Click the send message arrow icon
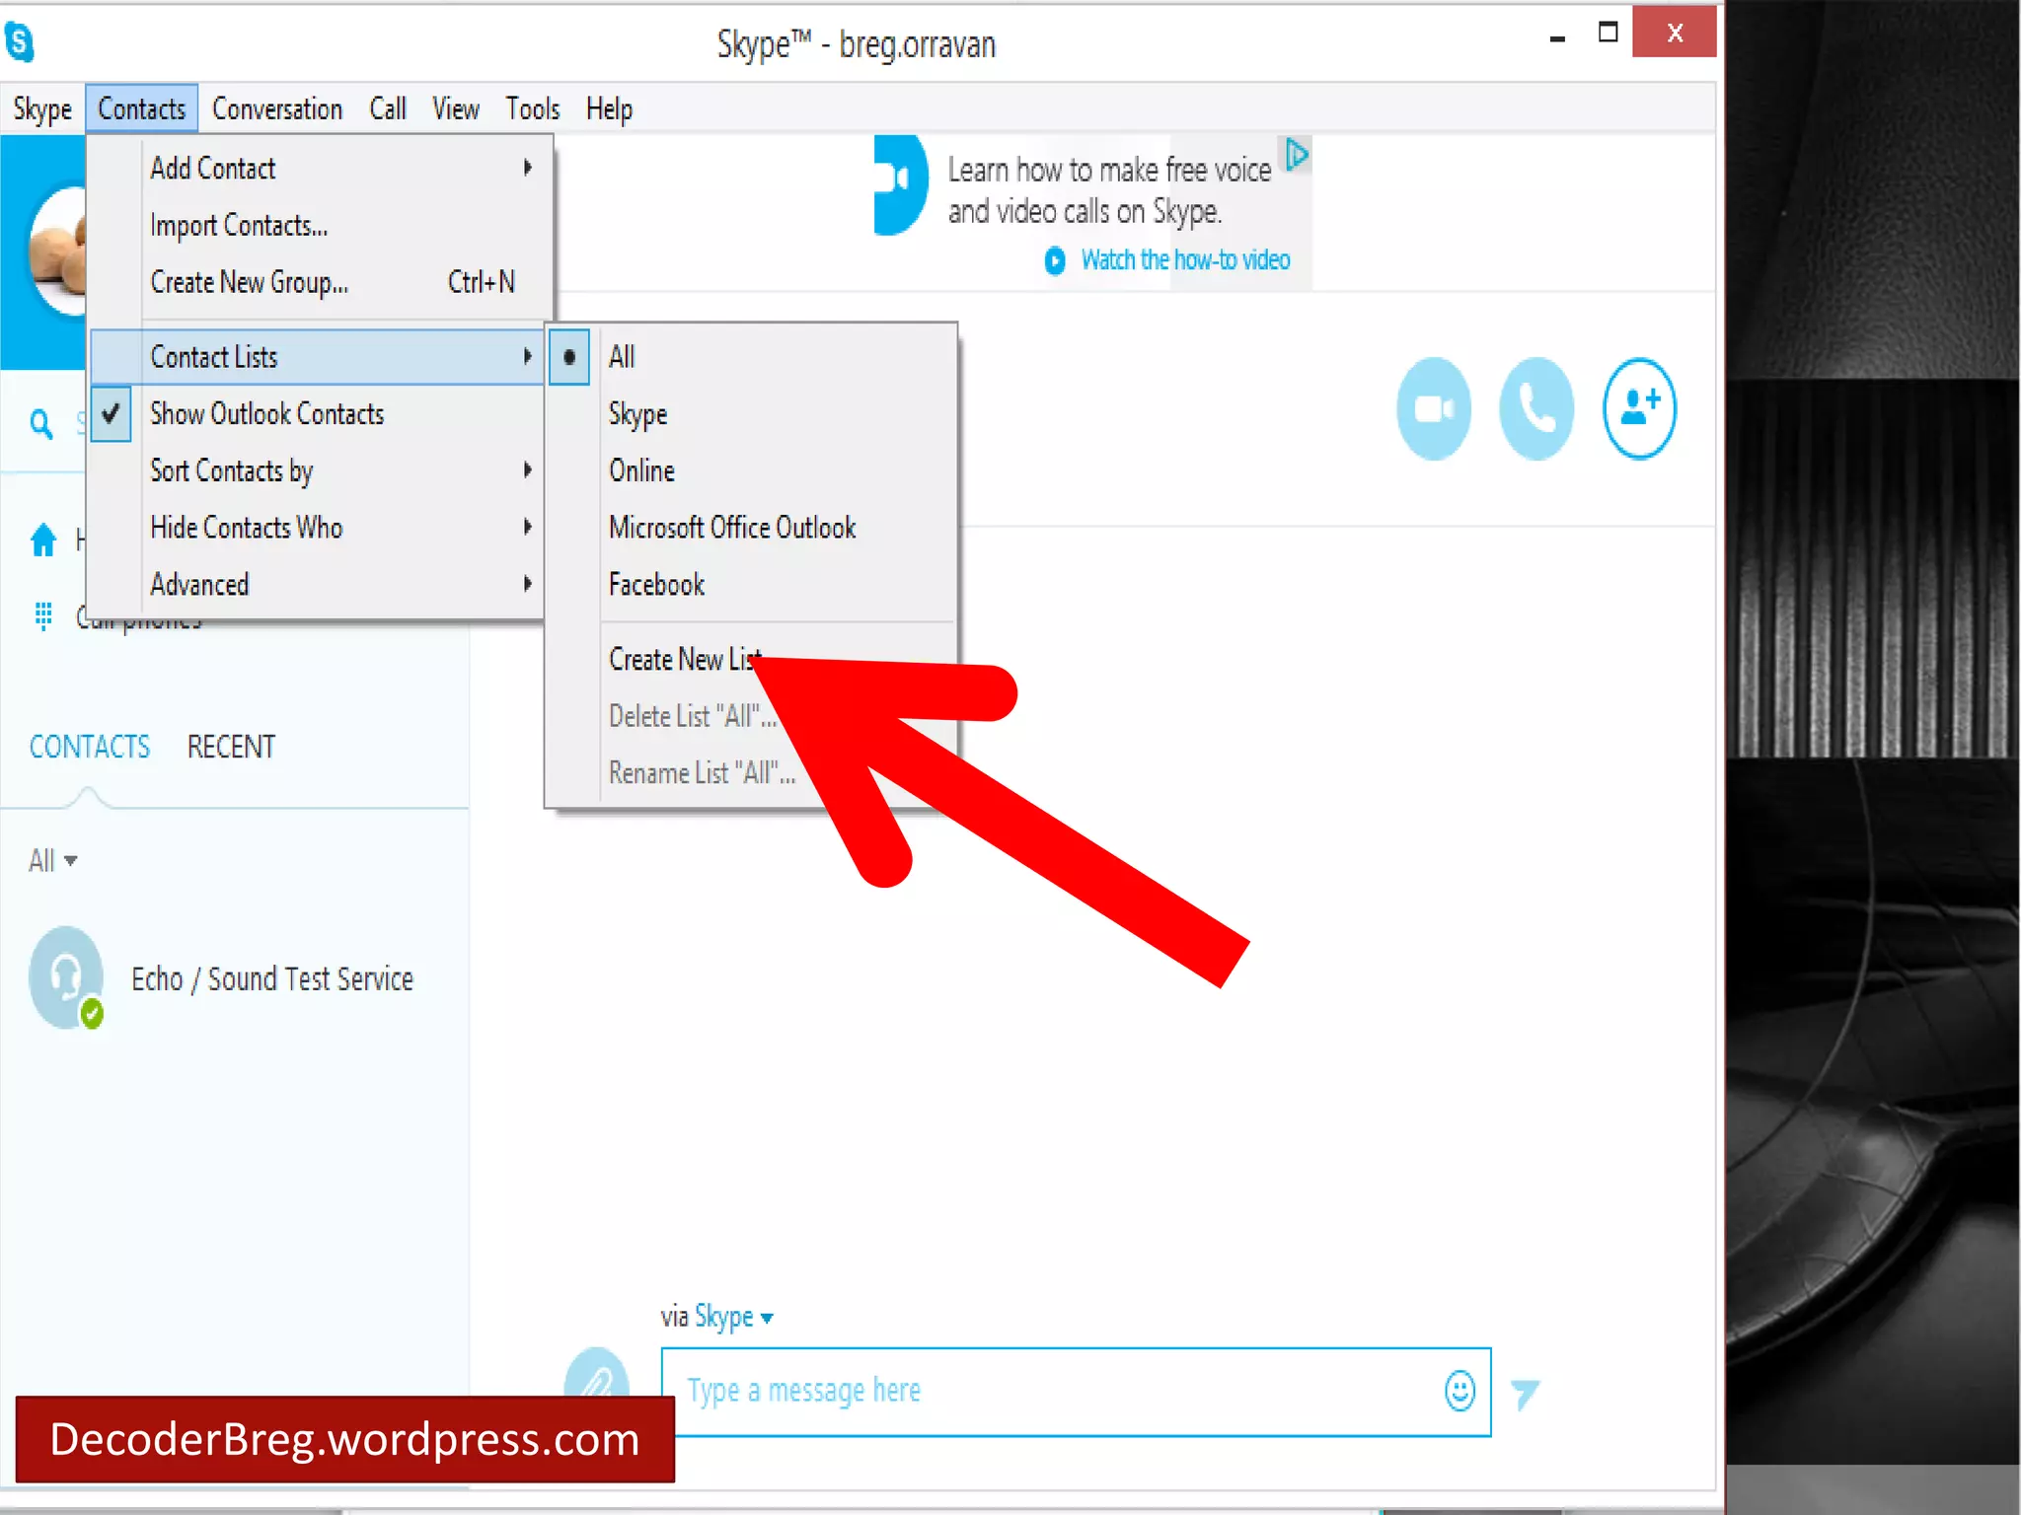Image resolution: width=2021 pixels, height=1515 pixels. point(1525,1393)
